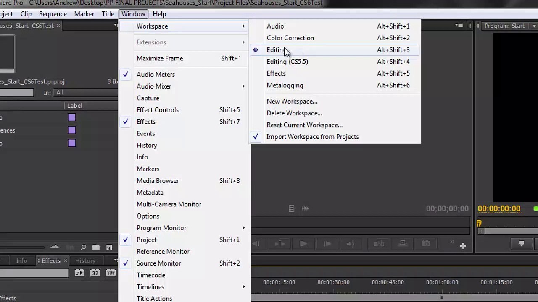Create a new bin with the folder icon
This screenshot has width=538, height=302.
coord(96,247)
